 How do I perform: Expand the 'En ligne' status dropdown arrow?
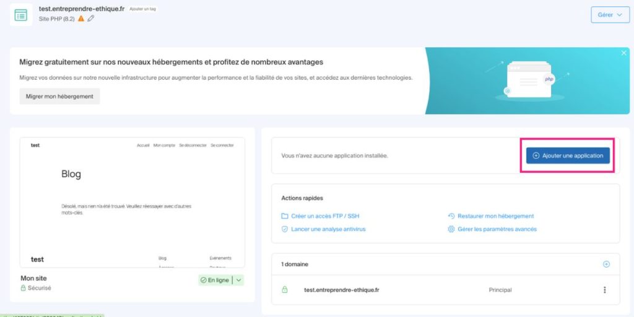click(238, 280)
